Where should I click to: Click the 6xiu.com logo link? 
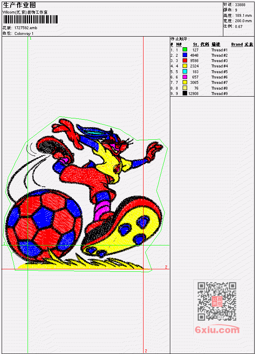(x=217, y=330)
